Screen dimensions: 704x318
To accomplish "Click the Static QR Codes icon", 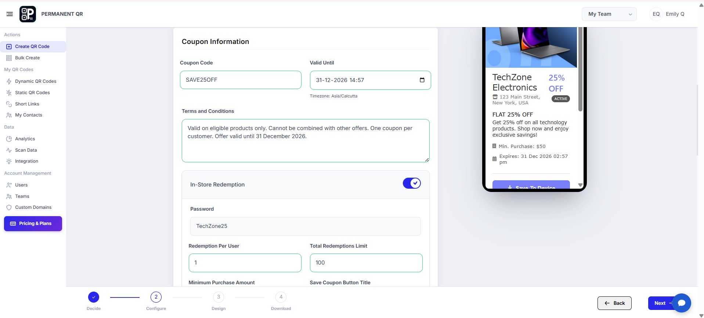I will click(x=9, y=93).
